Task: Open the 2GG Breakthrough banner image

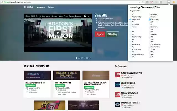Action: (x=96, y=75)
